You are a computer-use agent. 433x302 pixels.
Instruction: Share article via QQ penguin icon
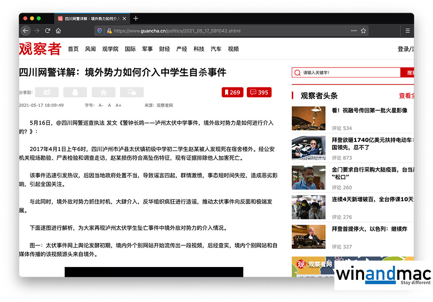pyautogui.click(x=75, y=92)
